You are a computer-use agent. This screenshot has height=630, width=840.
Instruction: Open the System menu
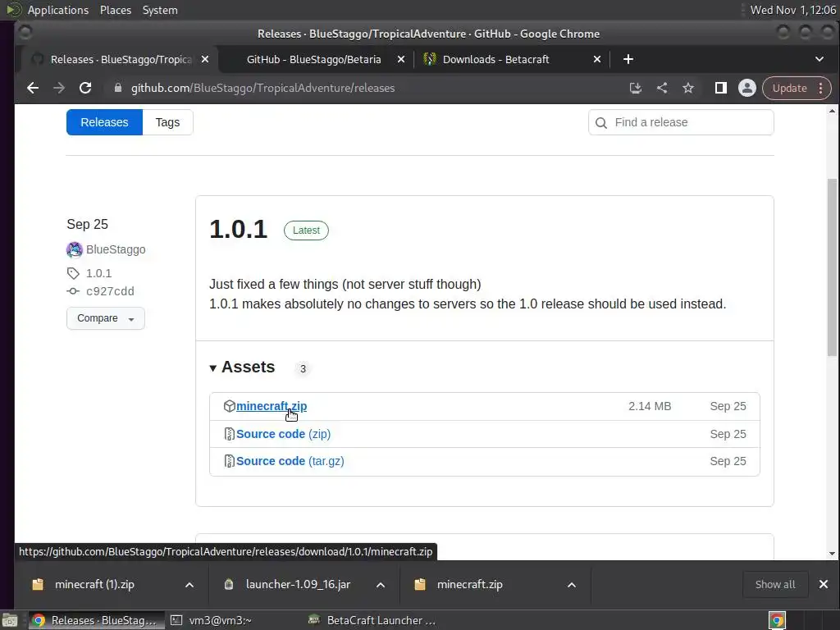pyautogui.click(x=160, y=10)
